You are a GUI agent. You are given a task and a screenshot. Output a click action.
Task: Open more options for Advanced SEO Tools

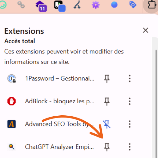(130, 124)
